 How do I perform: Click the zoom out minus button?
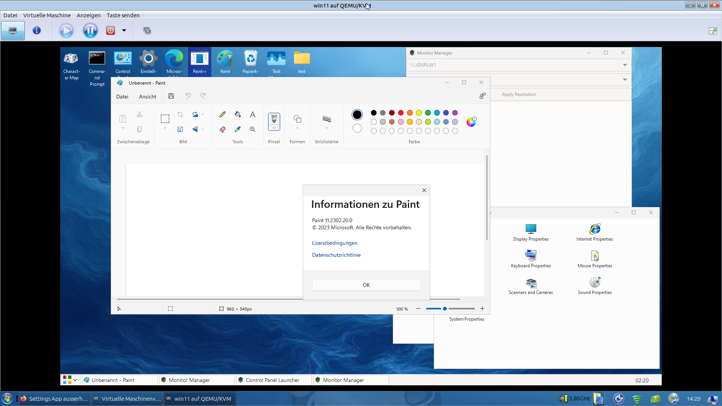tap(418, 309)
